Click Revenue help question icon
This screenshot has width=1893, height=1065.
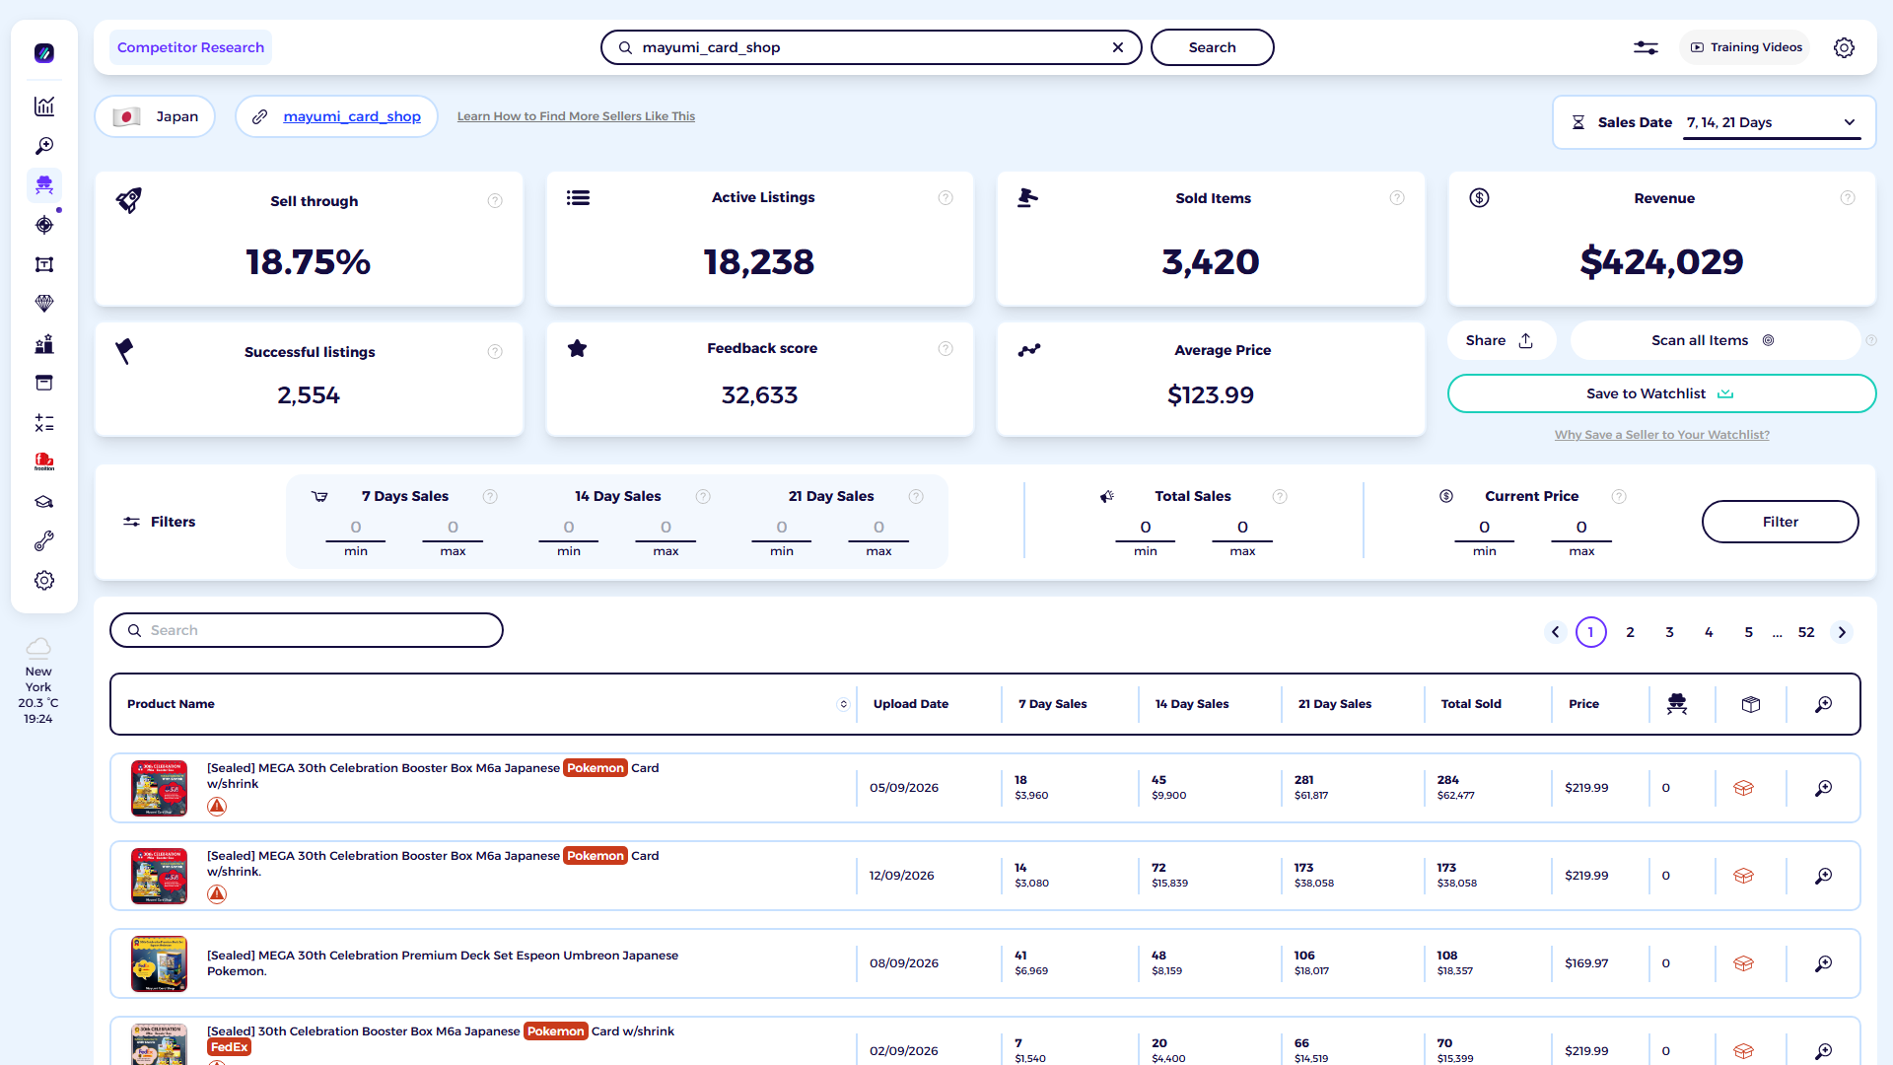pyautogui.click(x=1848, y=198)
